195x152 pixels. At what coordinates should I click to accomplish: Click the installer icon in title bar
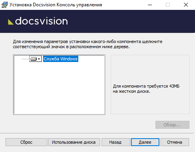click(x=4, y=5)
